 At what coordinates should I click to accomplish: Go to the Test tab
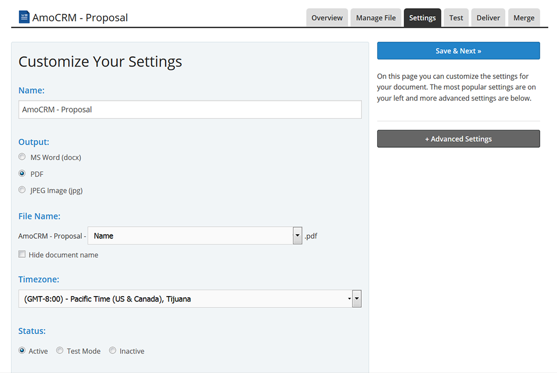coord(456,18)
